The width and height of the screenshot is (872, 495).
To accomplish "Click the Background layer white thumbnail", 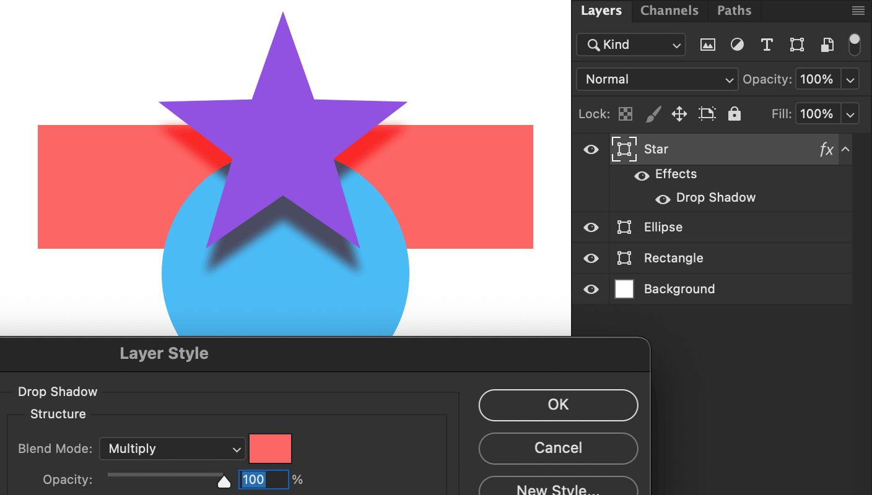I will coord(624,289).
